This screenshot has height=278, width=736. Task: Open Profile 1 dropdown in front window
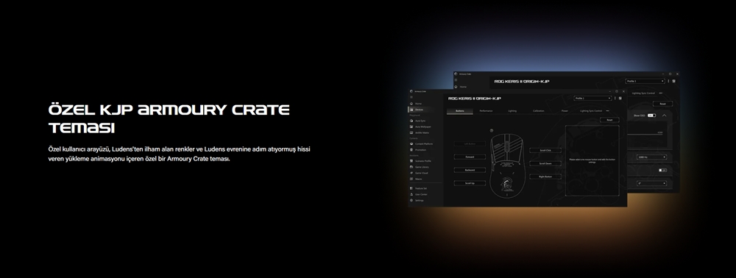tap(592, 99)
